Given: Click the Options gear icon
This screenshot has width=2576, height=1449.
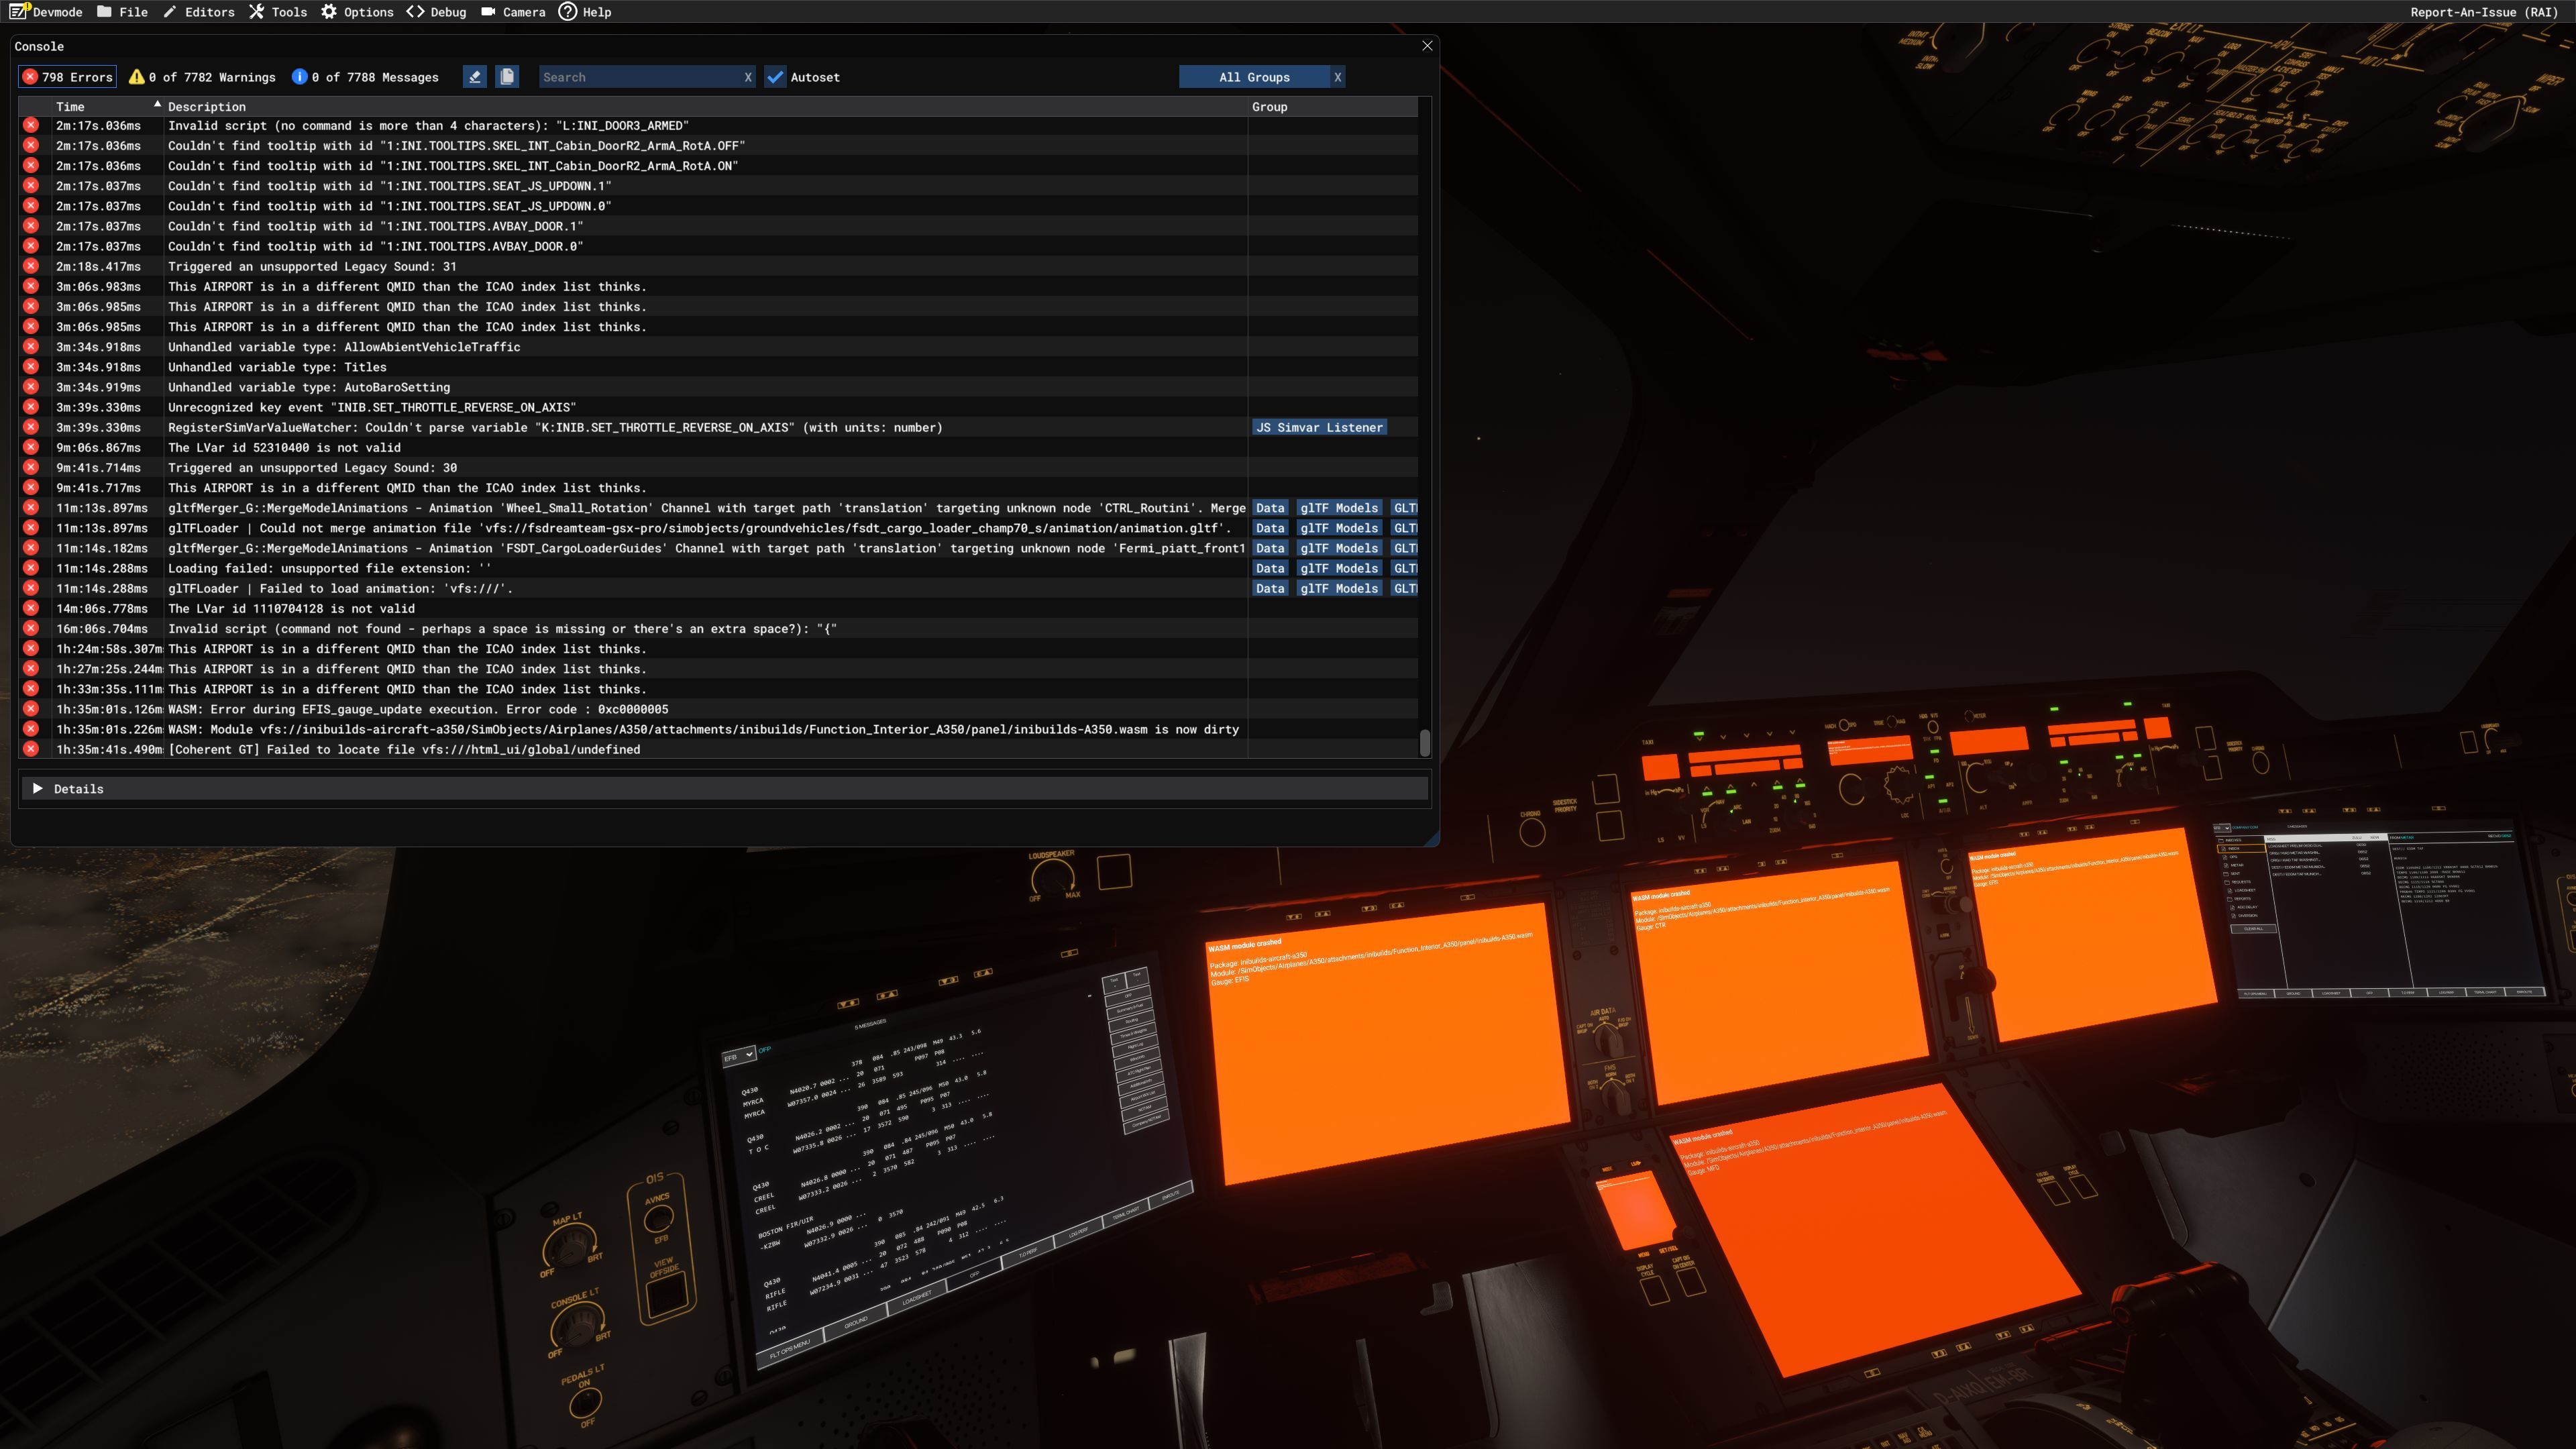Looking at the screenshot, I should pyautogui.click(x=329, y=12).
